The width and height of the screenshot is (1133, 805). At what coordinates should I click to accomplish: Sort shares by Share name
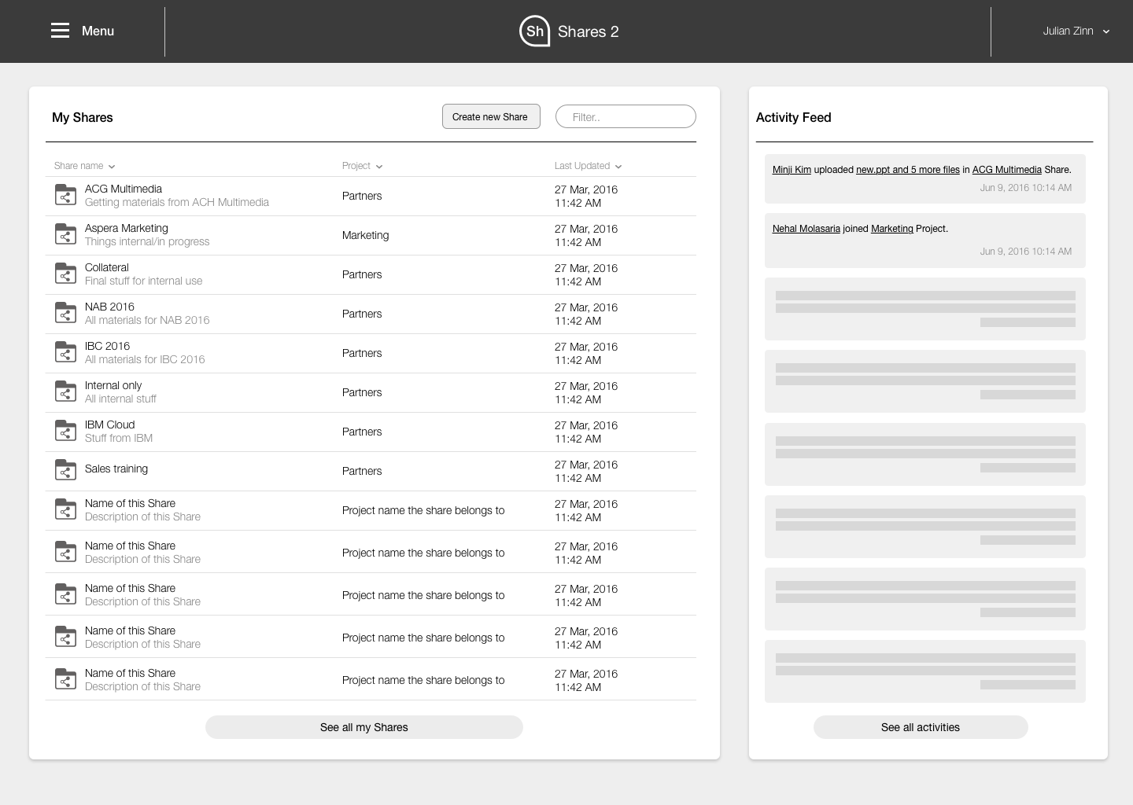[84, 166]
